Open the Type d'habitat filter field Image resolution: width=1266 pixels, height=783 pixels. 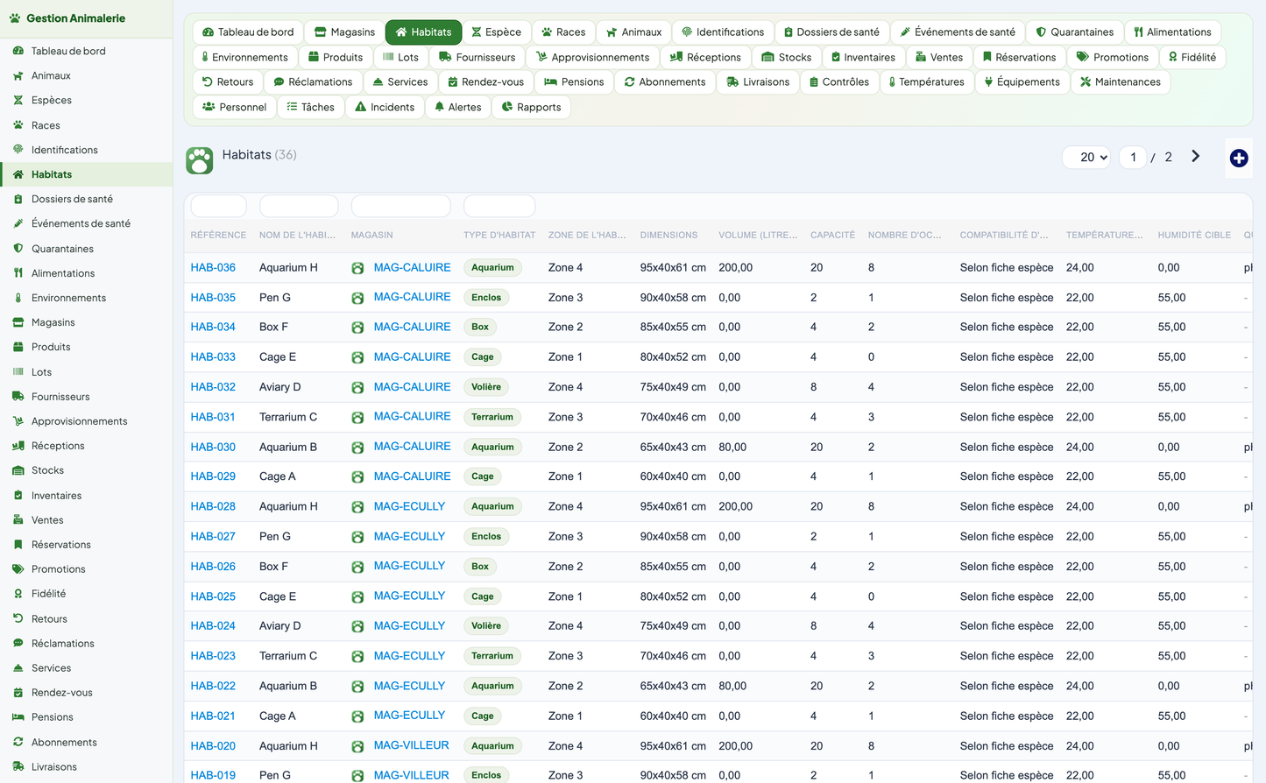499,206
